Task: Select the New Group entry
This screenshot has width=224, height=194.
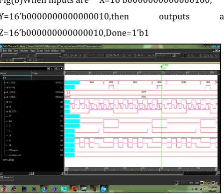Action: (x=8, y=160)
